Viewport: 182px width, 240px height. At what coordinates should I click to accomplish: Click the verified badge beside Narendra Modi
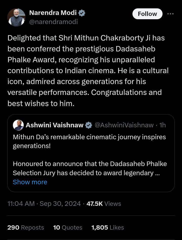tap(82, 13)
